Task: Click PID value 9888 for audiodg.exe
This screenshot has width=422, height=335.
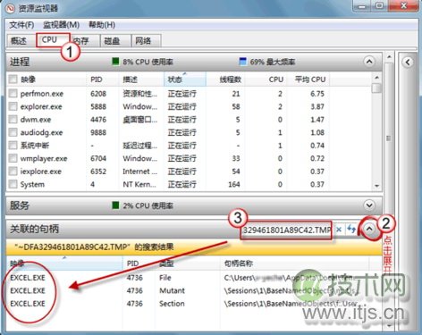Action: point(98,132)
